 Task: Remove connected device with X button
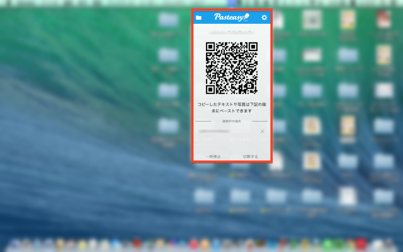pyautogui.click(x=262, y=131)
